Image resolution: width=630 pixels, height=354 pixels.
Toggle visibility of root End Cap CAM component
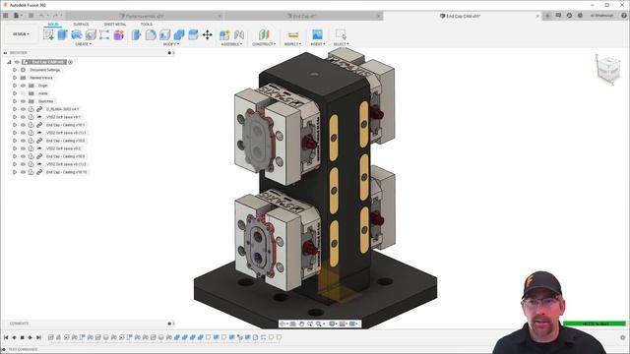[x=17, y=62]
